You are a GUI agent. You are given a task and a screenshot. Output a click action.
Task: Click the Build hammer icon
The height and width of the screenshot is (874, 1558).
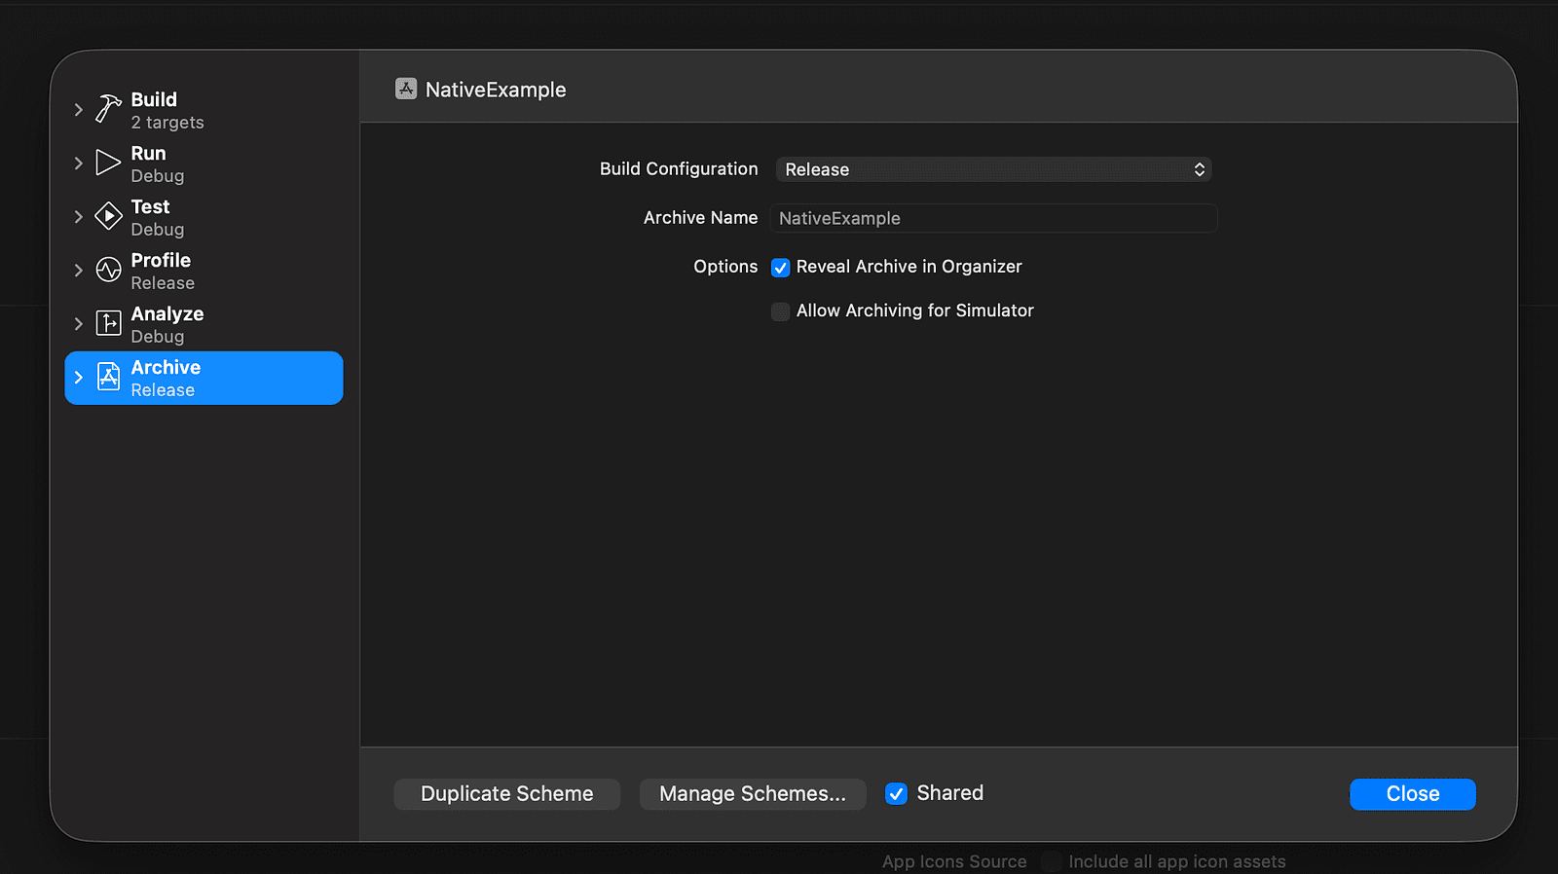108,108
